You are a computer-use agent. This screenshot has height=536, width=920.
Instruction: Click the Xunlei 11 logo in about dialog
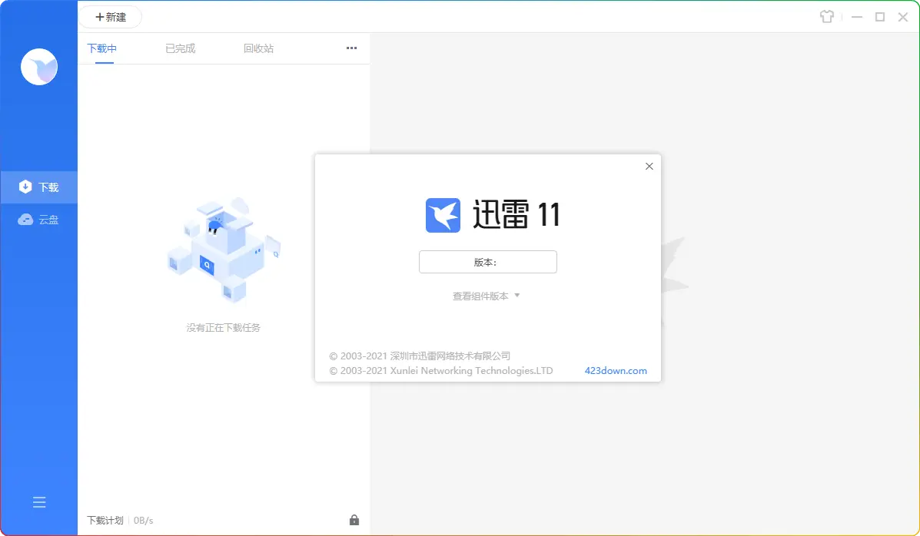click(x=443, y=215)
